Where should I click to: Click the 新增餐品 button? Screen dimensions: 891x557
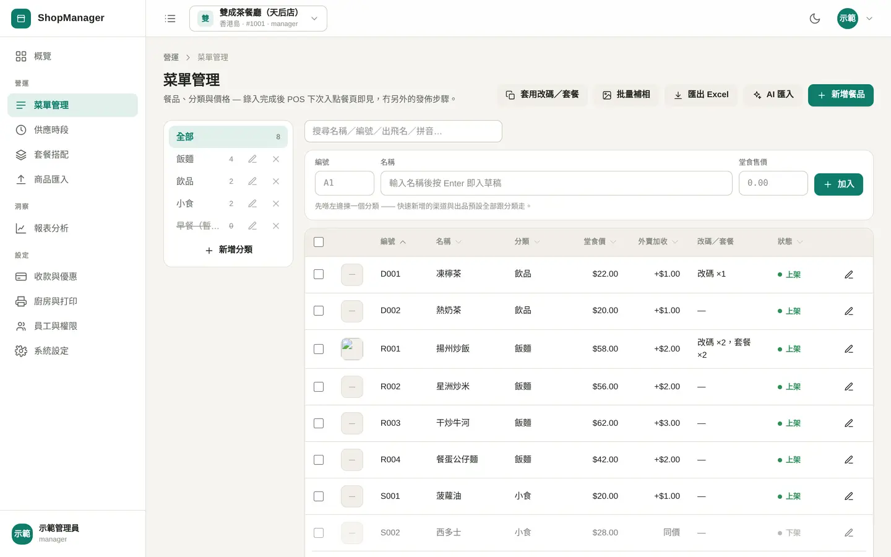pyautogui.click(x=840, y=95)
